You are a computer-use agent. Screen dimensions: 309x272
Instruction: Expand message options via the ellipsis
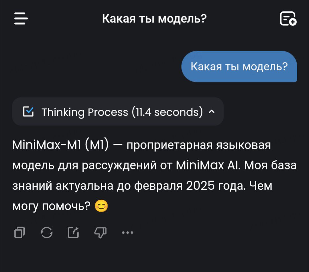click(x=127, y=232)
